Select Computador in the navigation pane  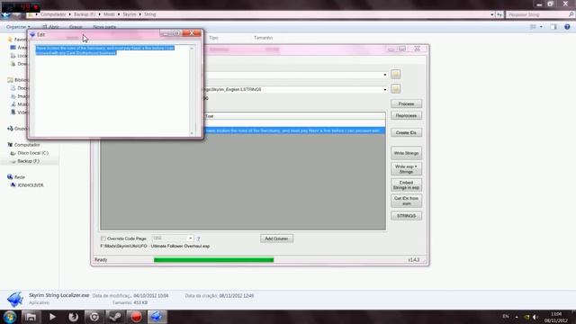click(x=27, y=145)
